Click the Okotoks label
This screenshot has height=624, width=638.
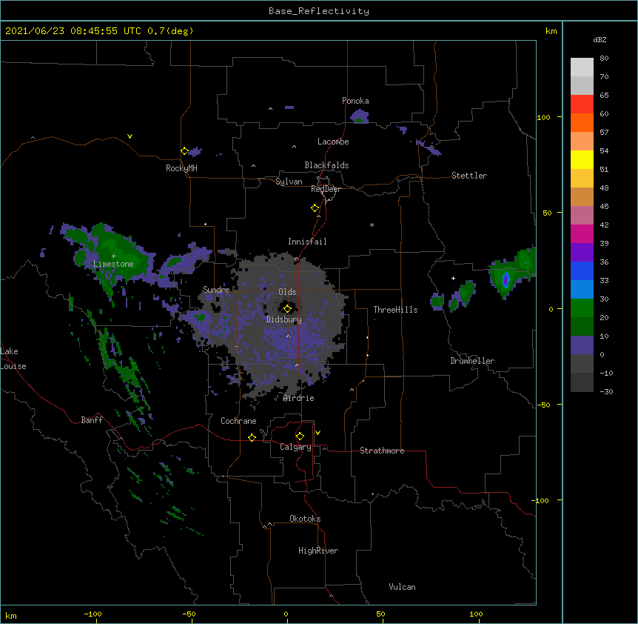[x=305, y=519]
